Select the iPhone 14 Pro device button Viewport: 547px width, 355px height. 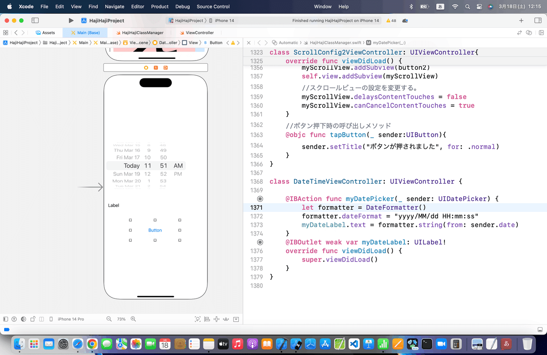67,319
